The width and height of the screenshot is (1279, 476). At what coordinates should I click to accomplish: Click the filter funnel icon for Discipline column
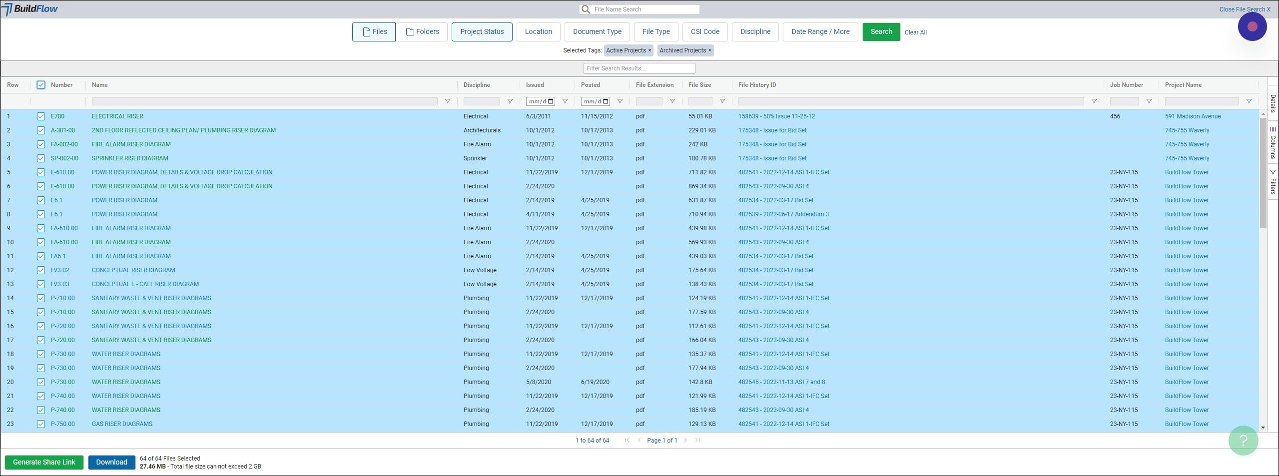(510, 101)
